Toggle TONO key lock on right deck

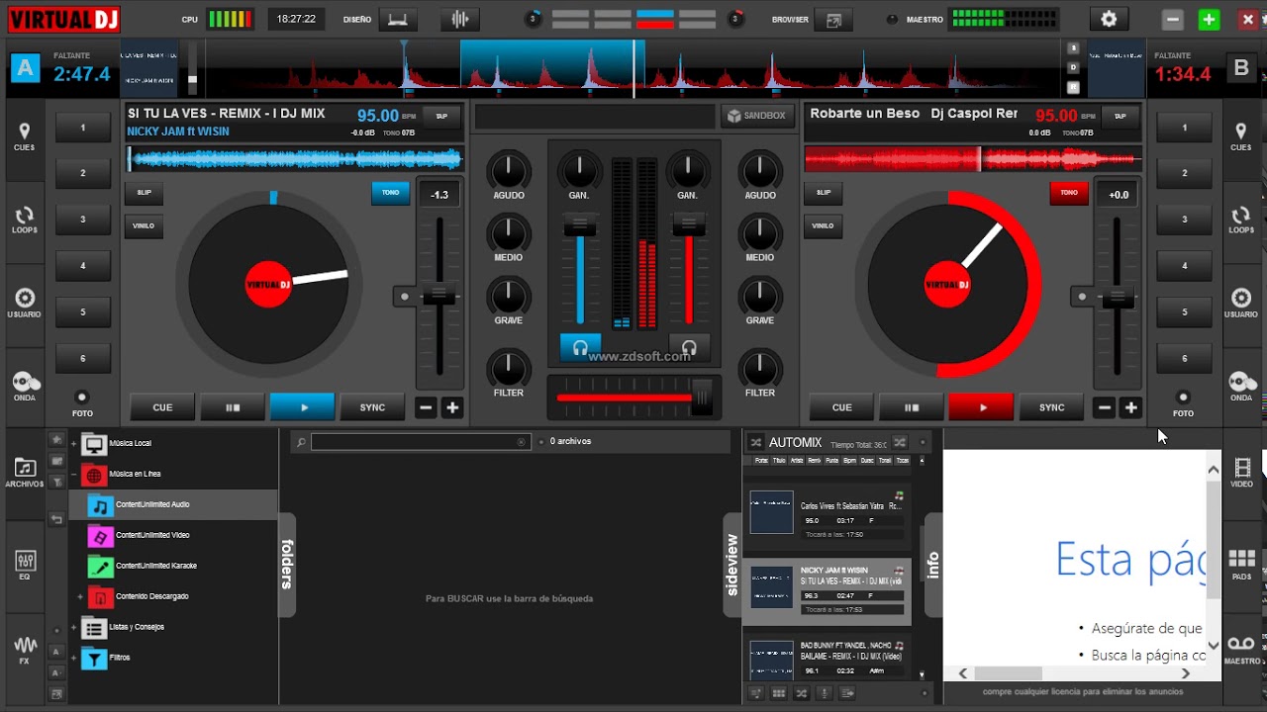[1069, 193]
